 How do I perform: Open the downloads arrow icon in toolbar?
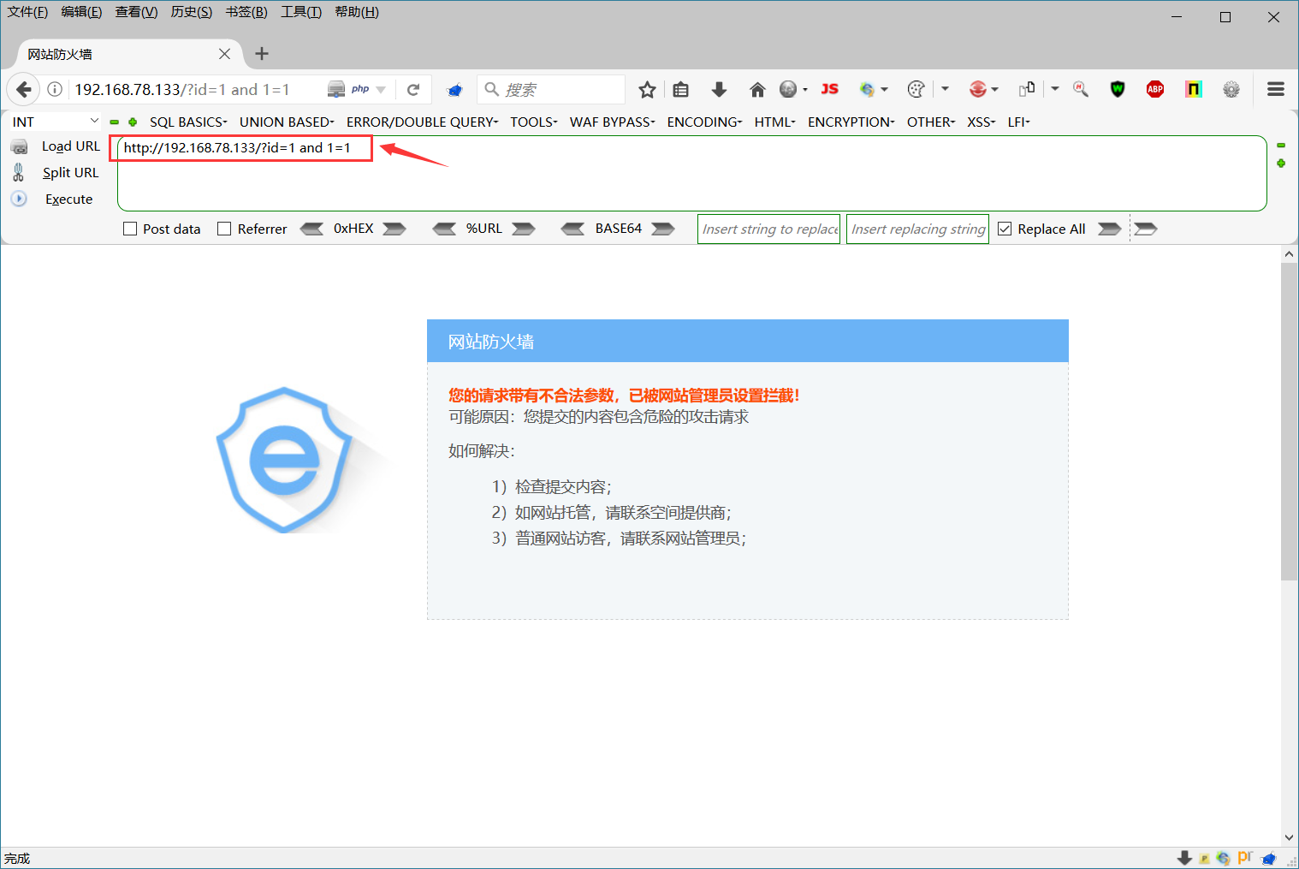pyautogui.click(x=719, y=89)
